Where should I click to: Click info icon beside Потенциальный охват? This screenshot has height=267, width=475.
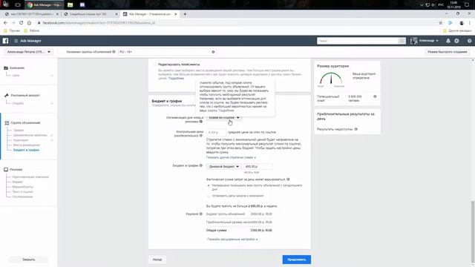point(375,96)
